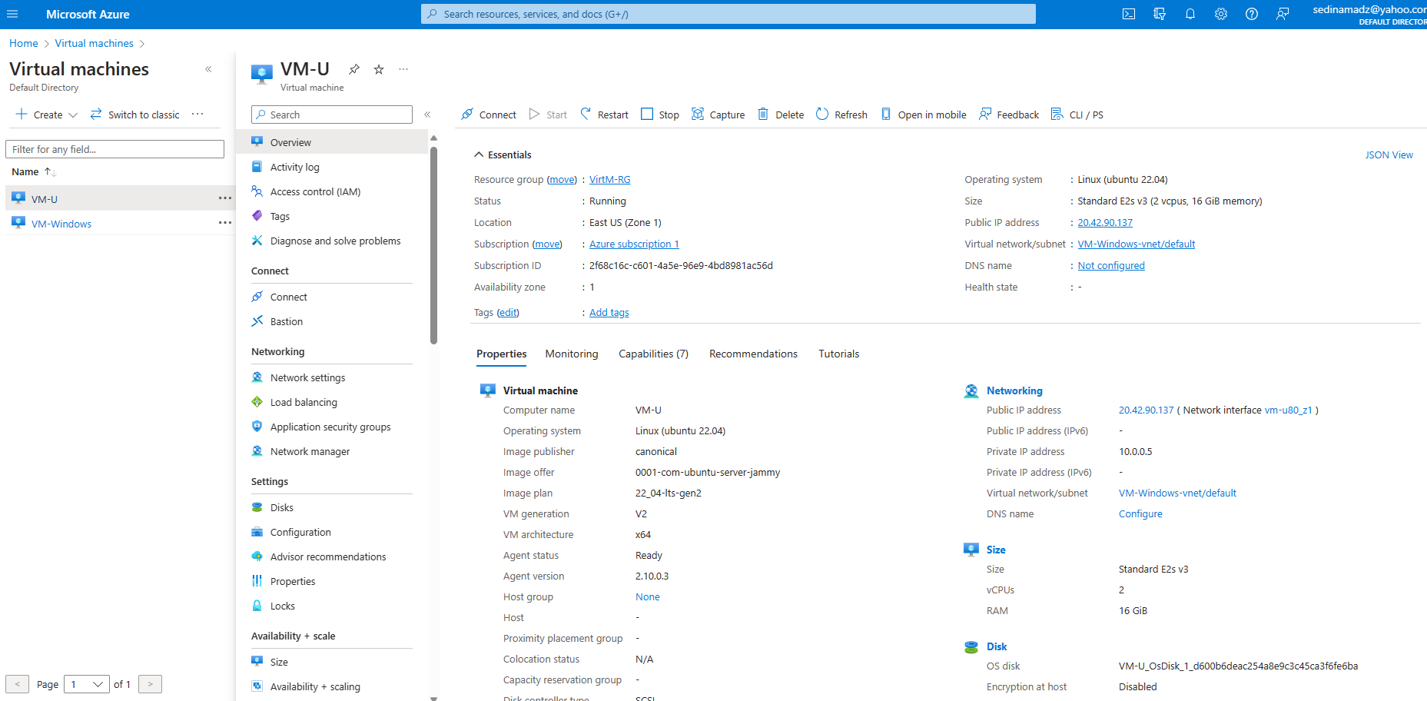This screenshot has height=701, width=1427.
Task: Click the Filter for any field box
Action: [114, 148]
